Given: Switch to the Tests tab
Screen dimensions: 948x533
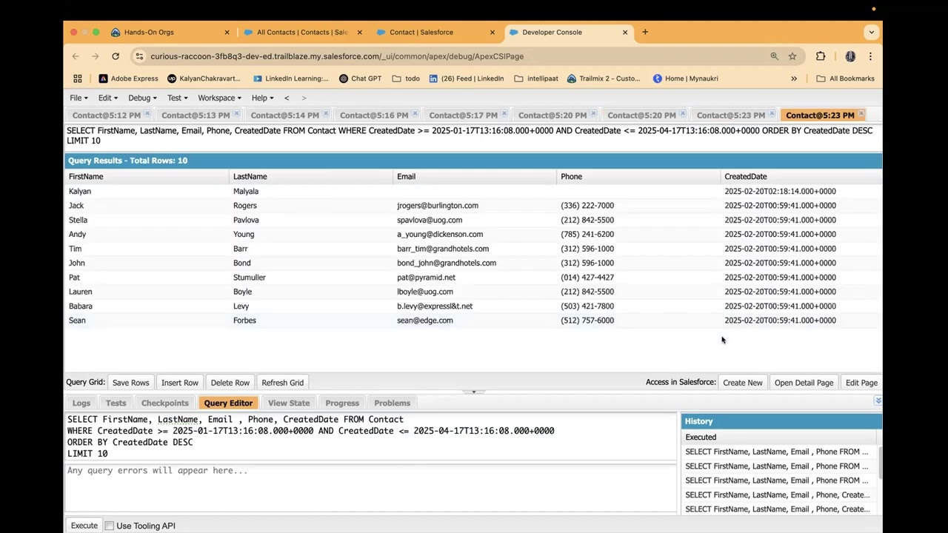Looking at the screenshot, I should (x=116, y=403).
